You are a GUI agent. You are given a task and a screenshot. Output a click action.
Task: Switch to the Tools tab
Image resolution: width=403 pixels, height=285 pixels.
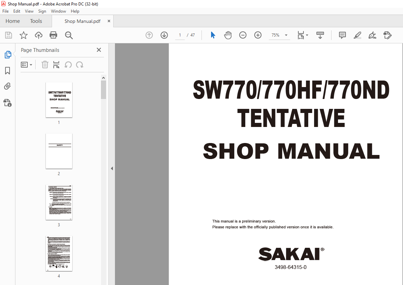(x=36, y=21)
